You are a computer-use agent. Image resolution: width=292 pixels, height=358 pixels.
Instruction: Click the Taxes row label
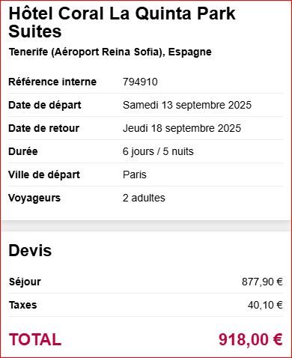pos(22,305)
